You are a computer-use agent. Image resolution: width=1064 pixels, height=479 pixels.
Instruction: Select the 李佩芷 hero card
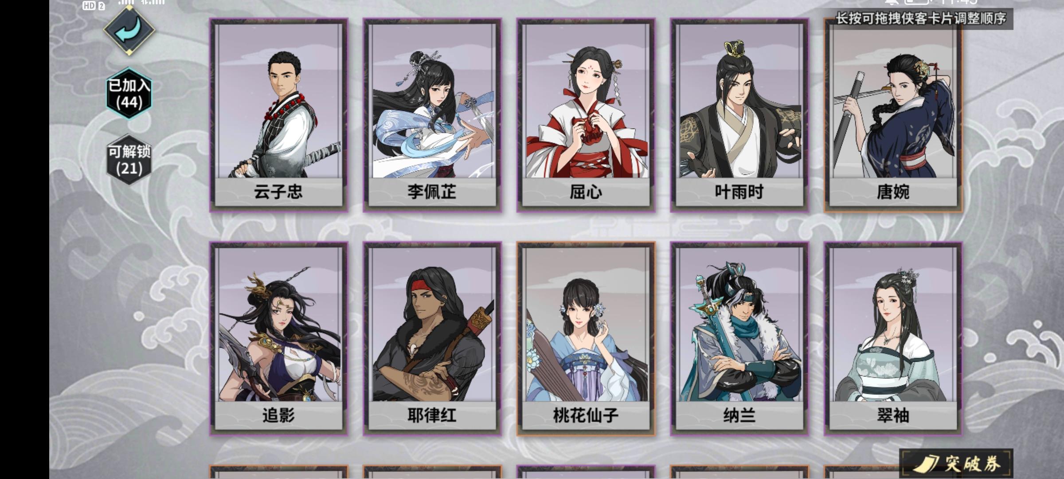pyautogui.click(x=432, y=115)
